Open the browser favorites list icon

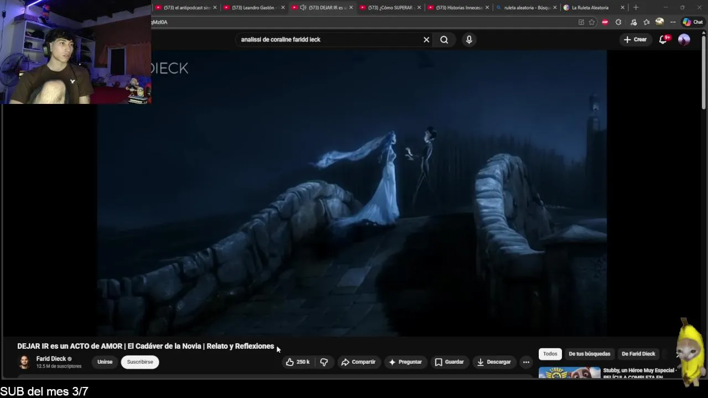coord(647,22)
